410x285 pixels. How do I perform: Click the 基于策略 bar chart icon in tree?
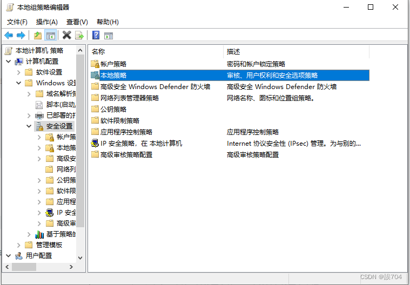coord(39,234)
